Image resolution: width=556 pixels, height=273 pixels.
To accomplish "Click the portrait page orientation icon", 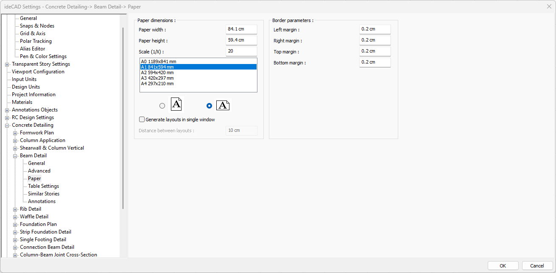I will tap(176, 105).
